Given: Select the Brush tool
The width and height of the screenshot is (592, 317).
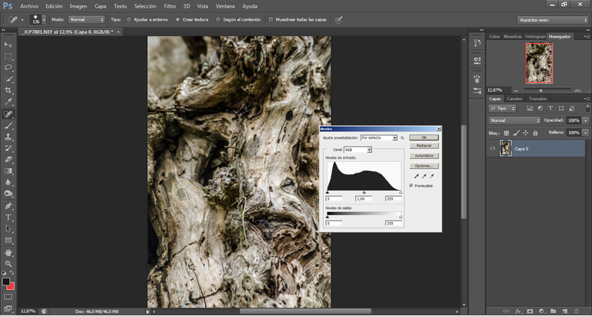Looking at the screenshot, I should point(8,126).
